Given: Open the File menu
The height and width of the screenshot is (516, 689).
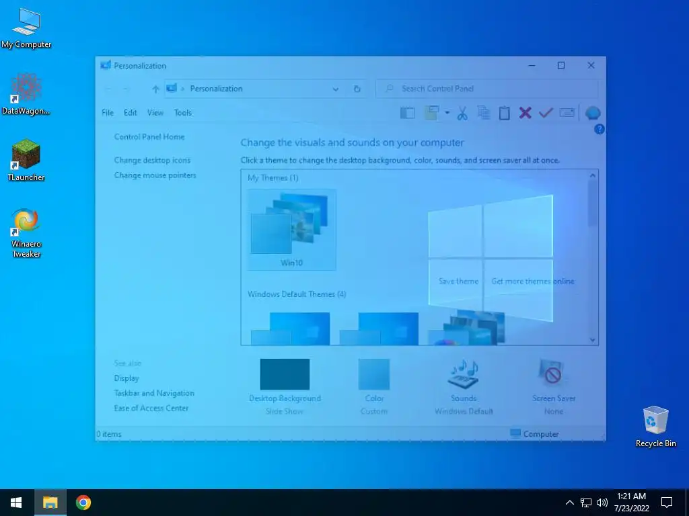Looking at the screenshot, I should pos(108,113).
